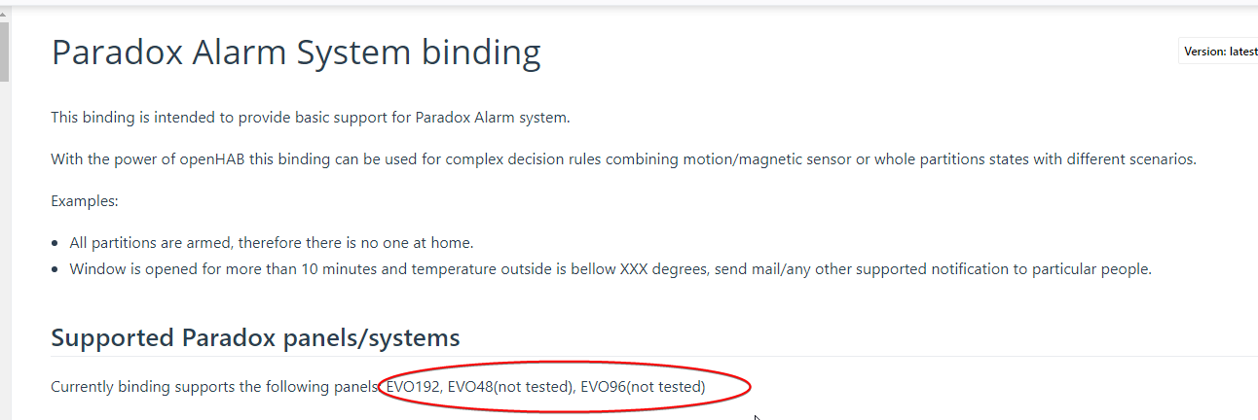Click the word openHAB in the paragraph

(x=212, y=159)
